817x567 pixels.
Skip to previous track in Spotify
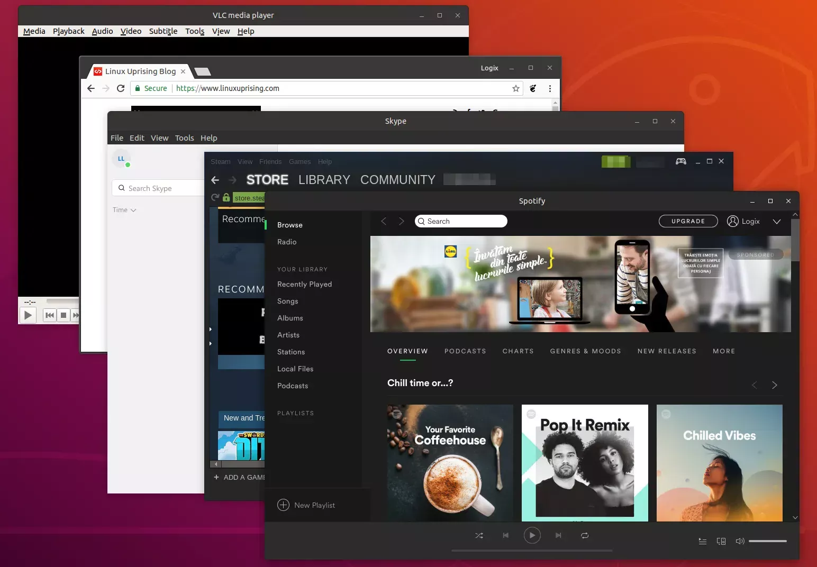(505, 535)
